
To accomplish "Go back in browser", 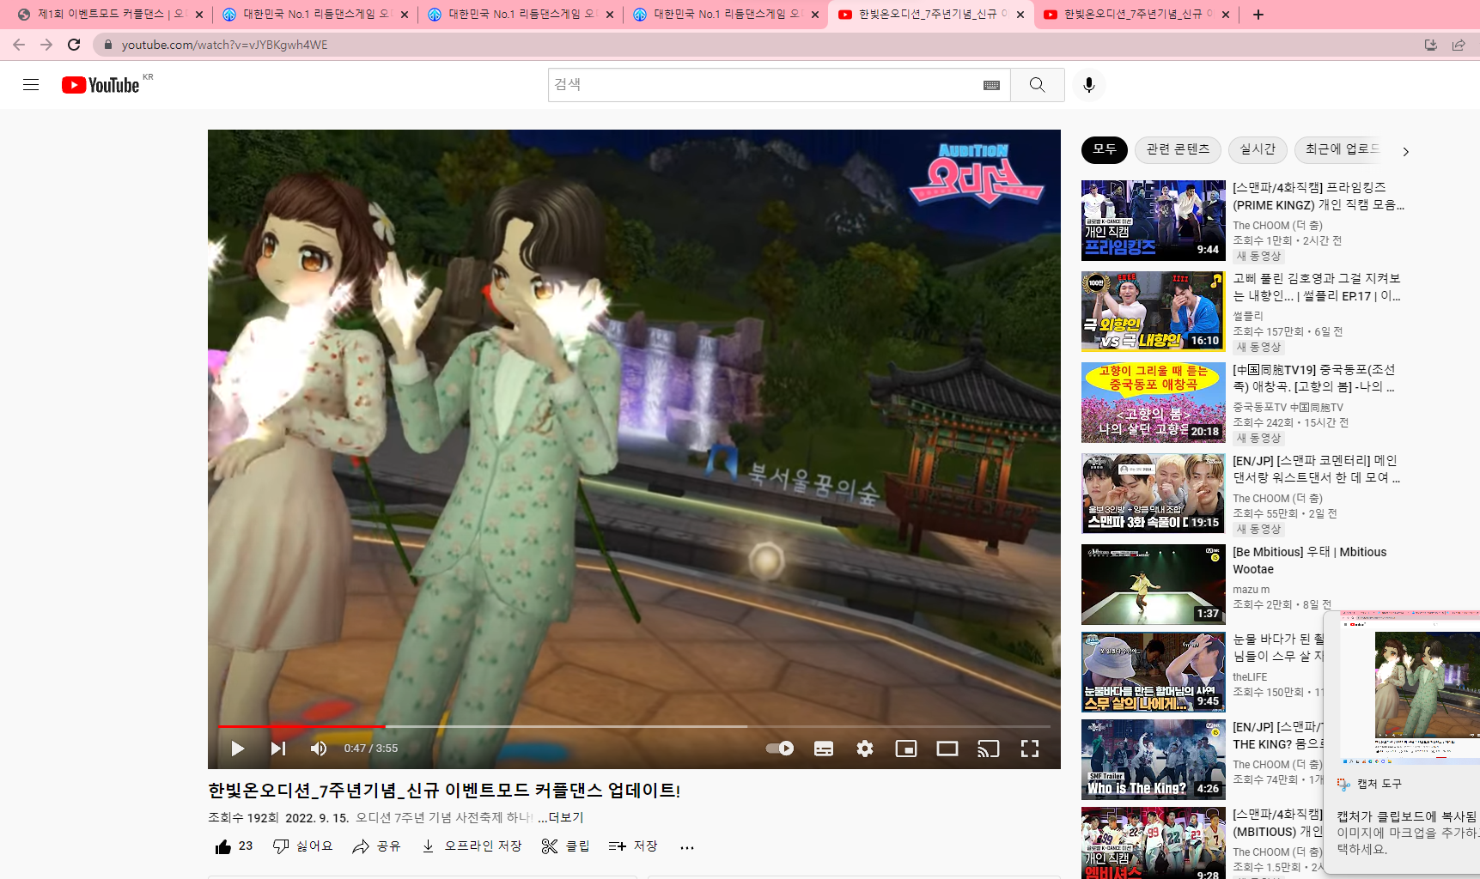I will point(19,45).
